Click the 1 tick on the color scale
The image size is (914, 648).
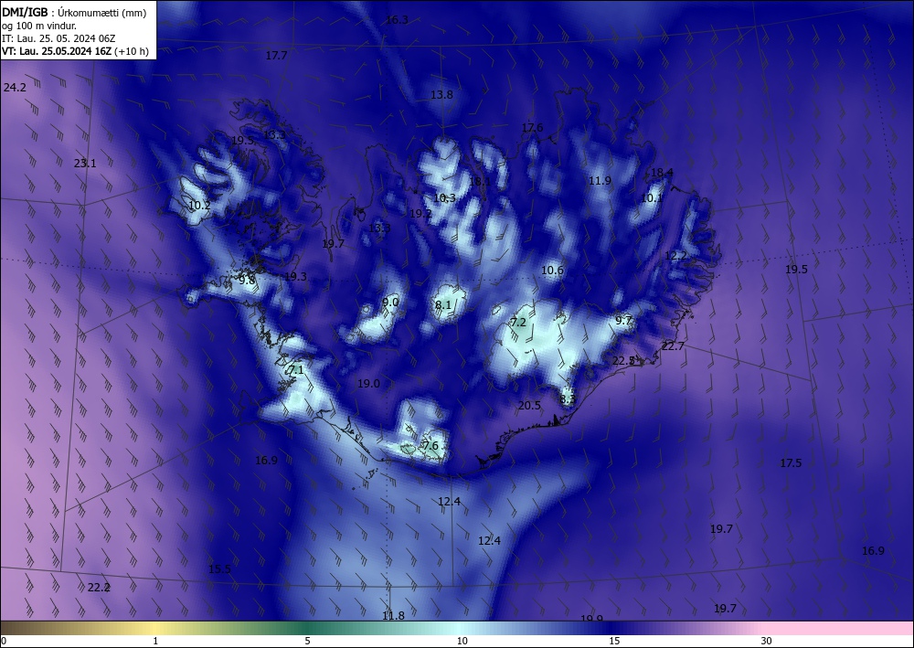[x=155, y=642]
